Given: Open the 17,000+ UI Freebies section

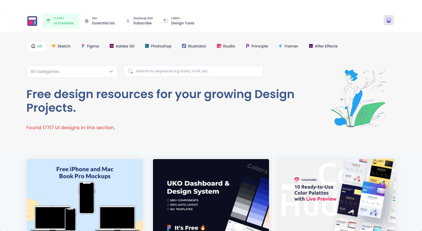Looking at the screenshot, I should pos(60,21).
